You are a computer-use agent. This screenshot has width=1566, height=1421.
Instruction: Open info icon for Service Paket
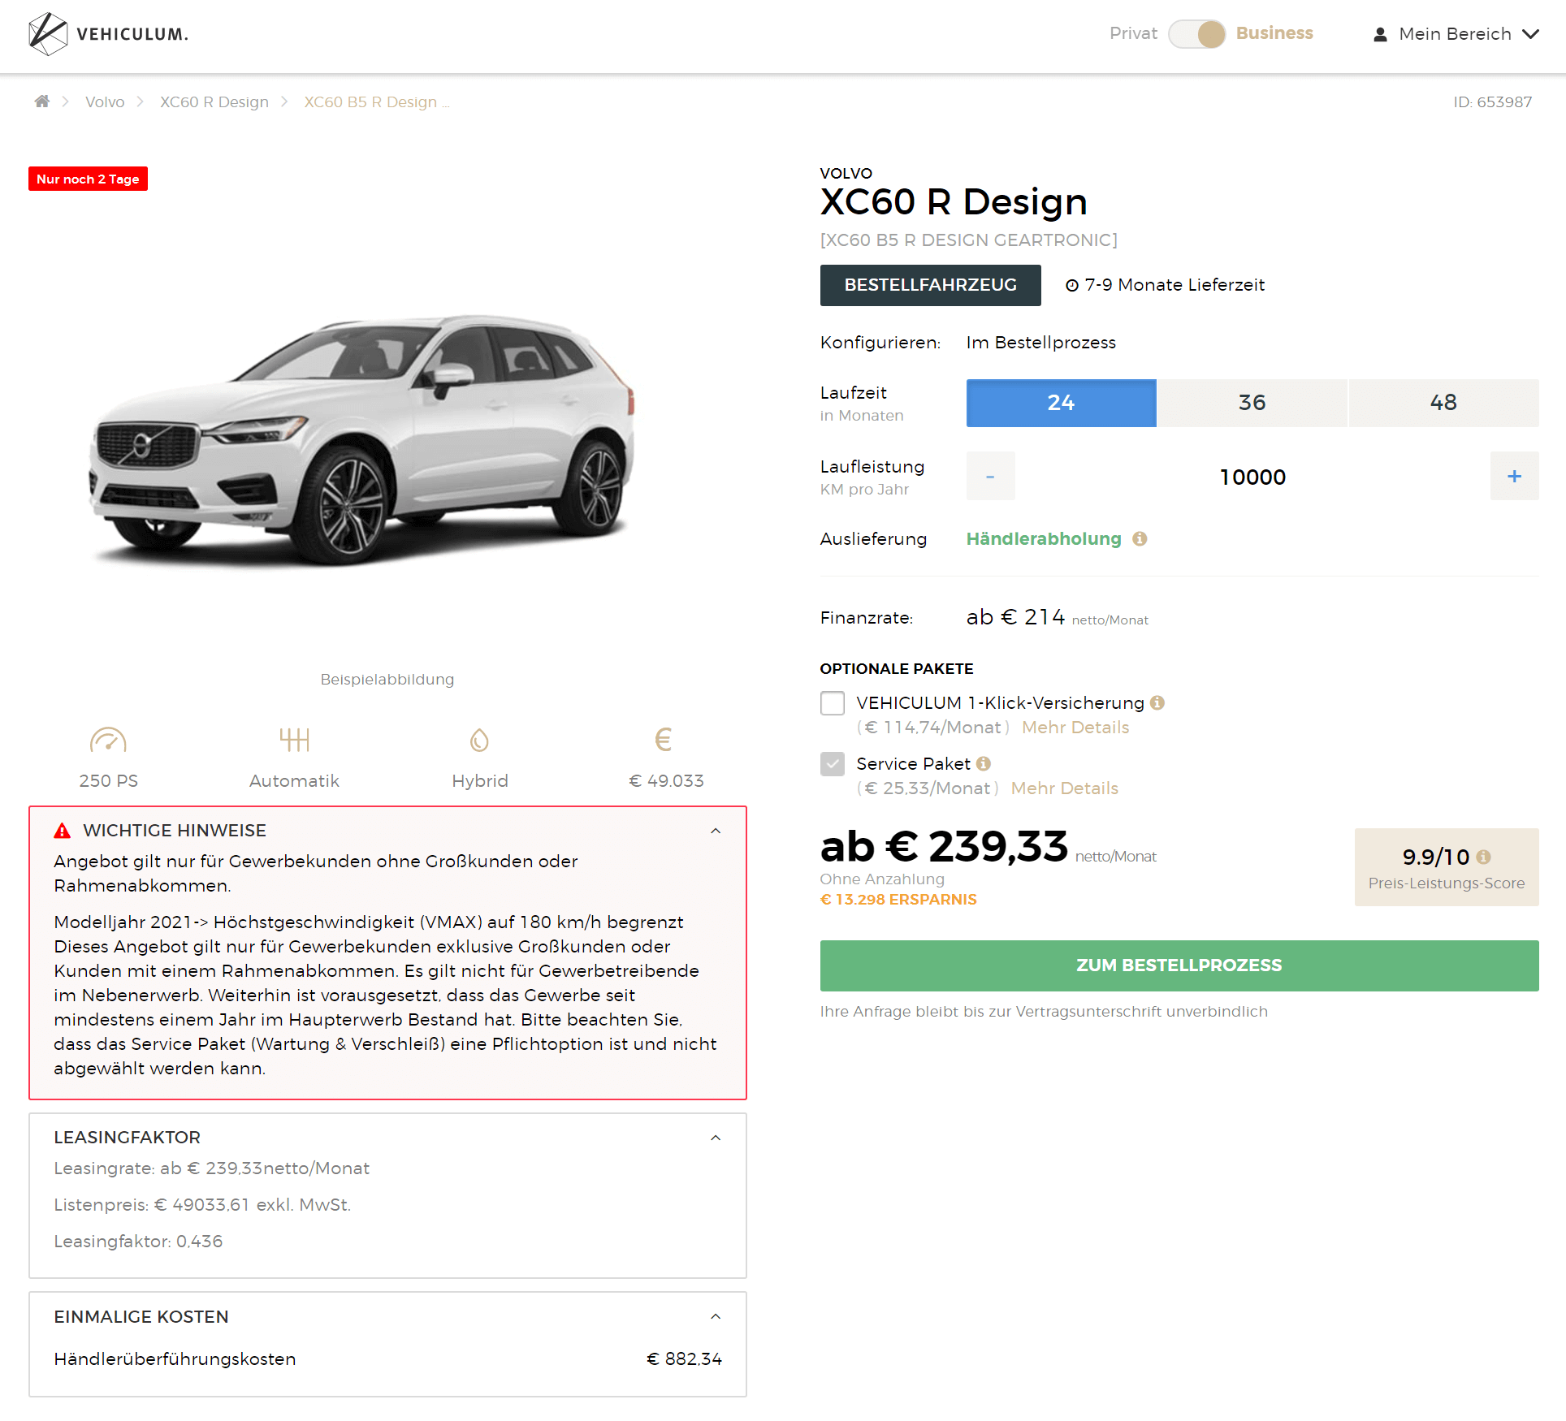pos(984,763)
